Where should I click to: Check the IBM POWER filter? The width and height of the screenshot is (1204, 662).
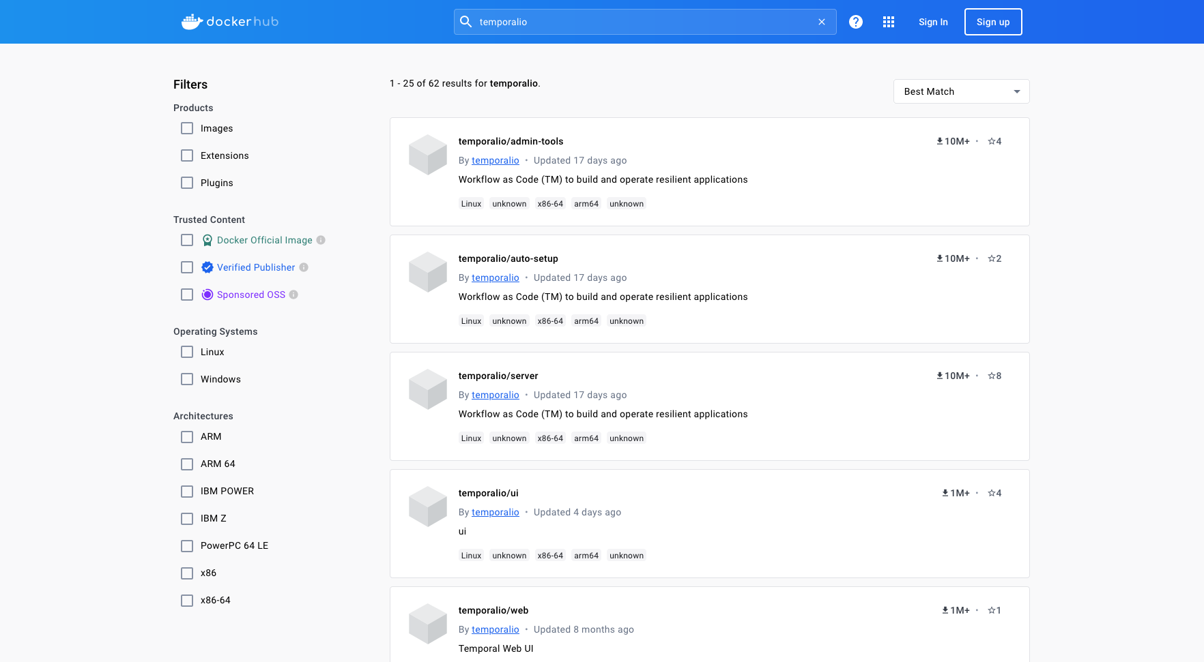(x=187, y=491)
